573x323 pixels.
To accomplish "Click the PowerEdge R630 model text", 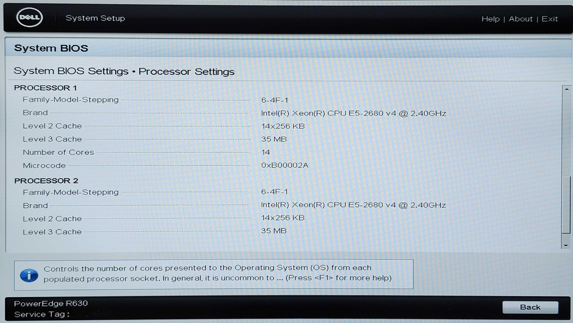I will (51, 304).
